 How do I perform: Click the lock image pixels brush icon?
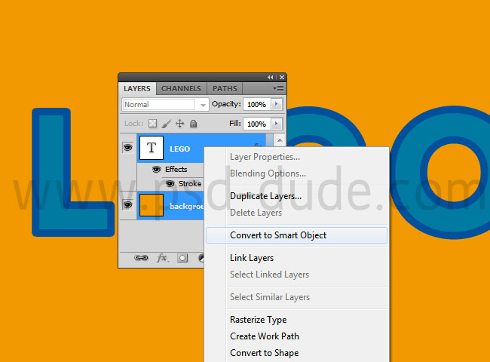[167, 124]
